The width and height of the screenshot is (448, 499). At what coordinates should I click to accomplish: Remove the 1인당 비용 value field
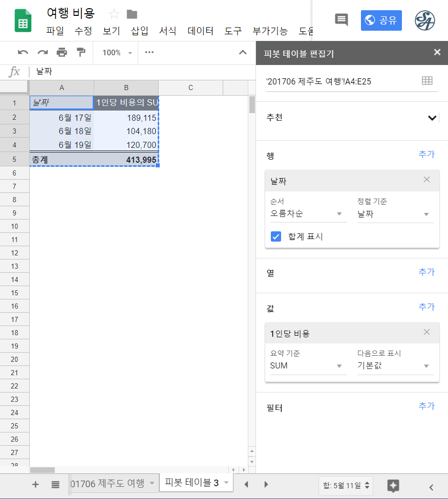click(x=427, y=332)
